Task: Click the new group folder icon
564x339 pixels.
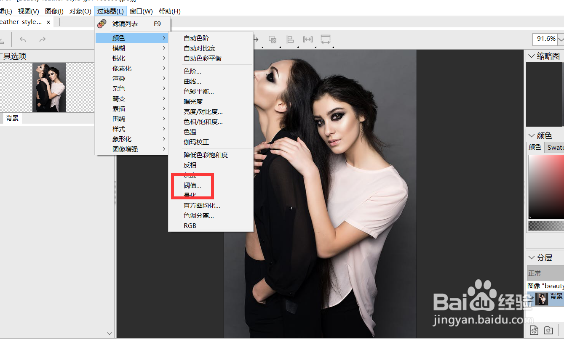Action: tap(548, 330)
